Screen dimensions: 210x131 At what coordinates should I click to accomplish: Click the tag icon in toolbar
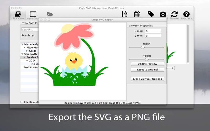point(151,14)
